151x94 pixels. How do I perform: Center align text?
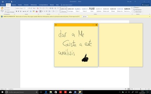pyautogui.click(x=43, y=11)
